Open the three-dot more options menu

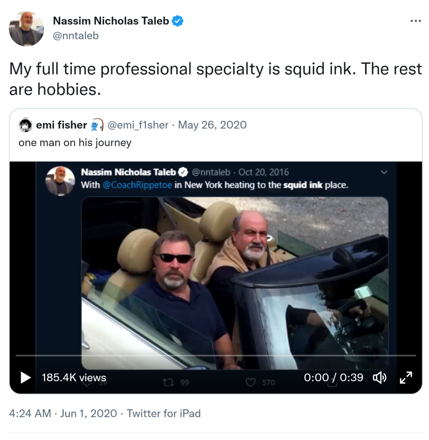415,21
